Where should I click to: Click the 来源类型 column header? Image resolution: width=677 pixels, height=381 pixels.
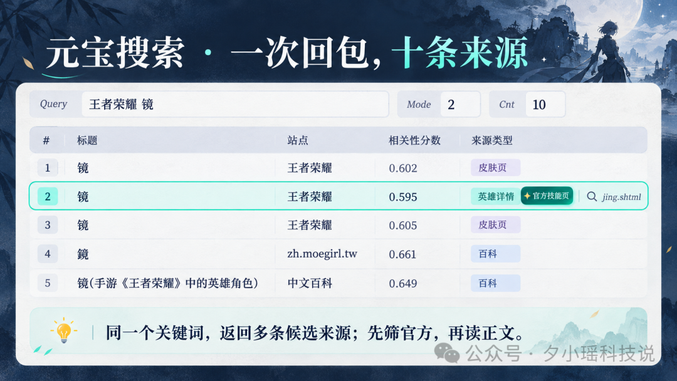(492, 140)
